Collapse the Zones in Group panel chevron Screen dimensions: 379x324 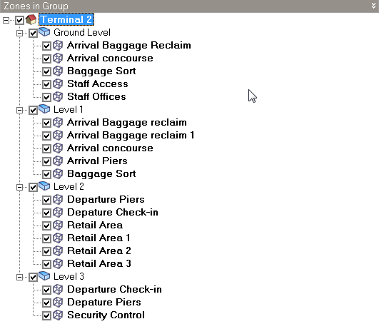(x=374, y=6)
